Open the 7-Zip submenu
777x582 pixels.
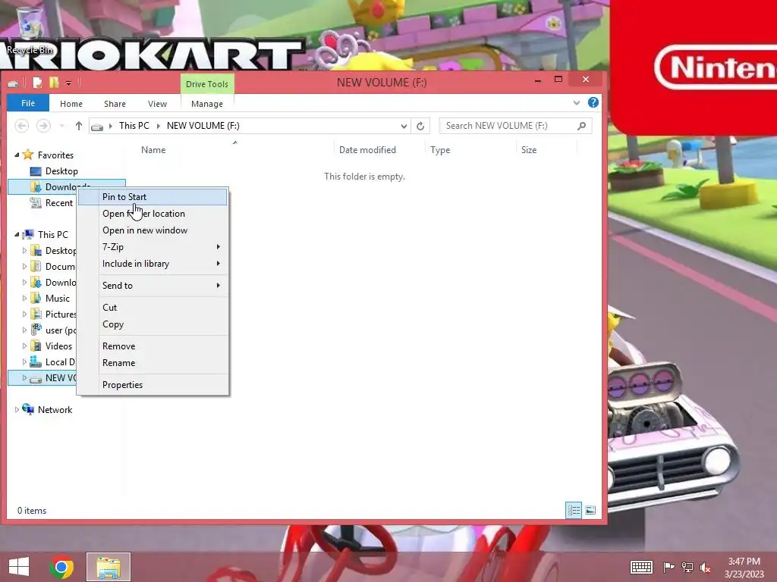tap(153, 247)
